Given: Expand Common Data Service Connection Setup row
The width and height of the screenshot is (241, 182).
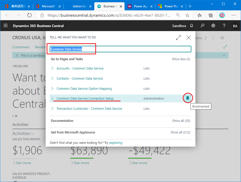Looking at the screenshot, I should click(52, 98).
